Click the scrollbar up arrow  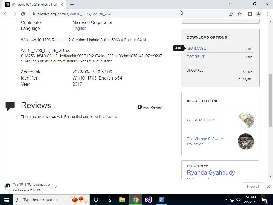[x=271, y=21]
